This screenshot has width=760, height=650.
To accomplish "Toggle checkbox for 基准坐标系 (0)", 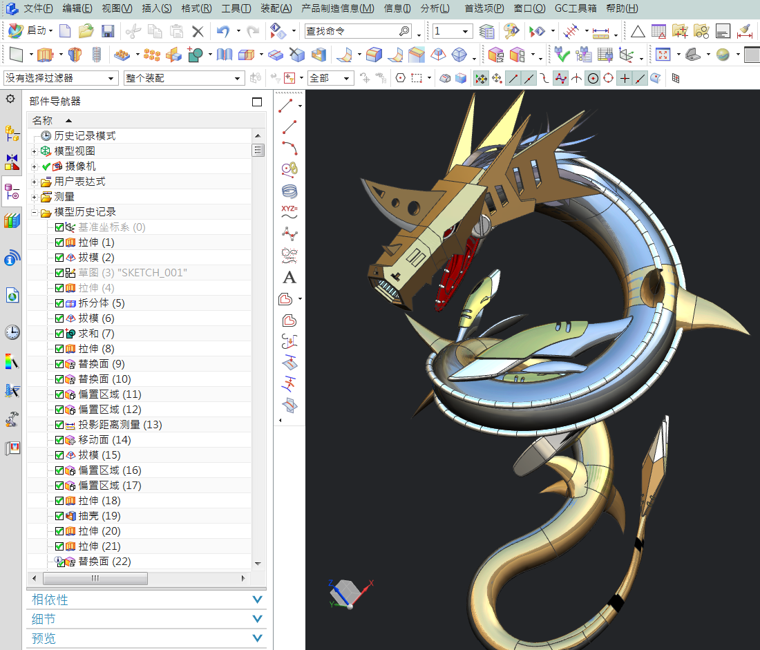I will 59,227.
